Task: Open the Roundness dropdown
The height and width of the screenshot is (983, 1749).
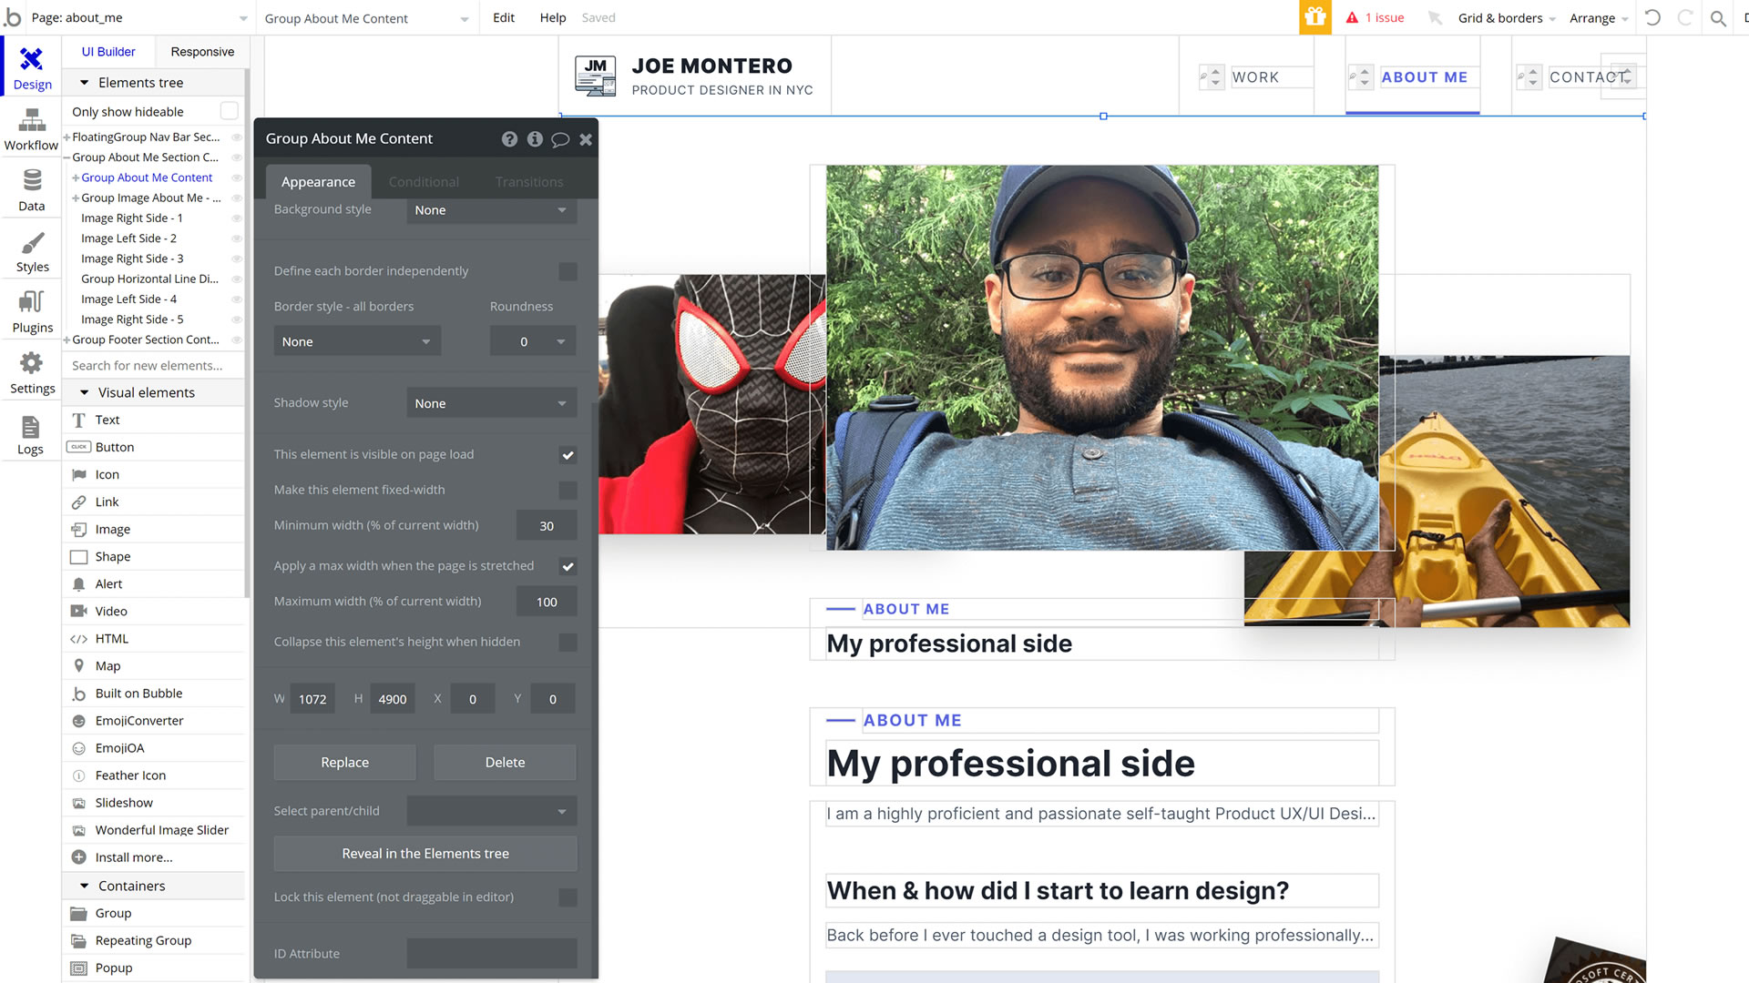Action: [x=533, y=341]
